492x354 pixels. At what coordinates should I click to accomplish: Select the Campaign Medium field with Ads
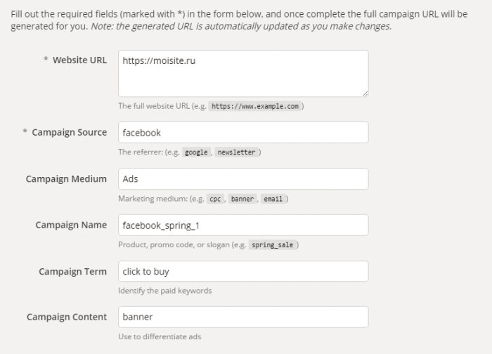pyautogui.click(x=243, y=178)
